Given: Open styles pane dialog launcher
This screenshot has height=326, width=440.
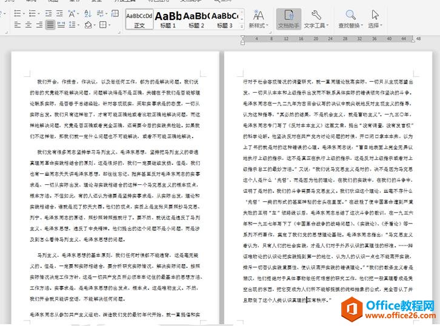Looking at the screenshot, I should 270,33.
